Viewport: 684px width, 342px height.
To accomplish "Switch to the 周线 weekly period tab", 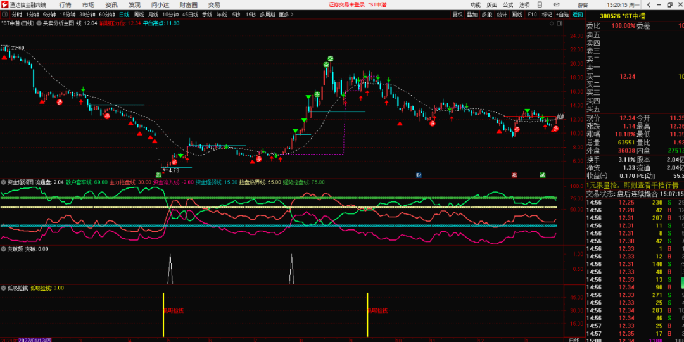I will coord(139,14).
